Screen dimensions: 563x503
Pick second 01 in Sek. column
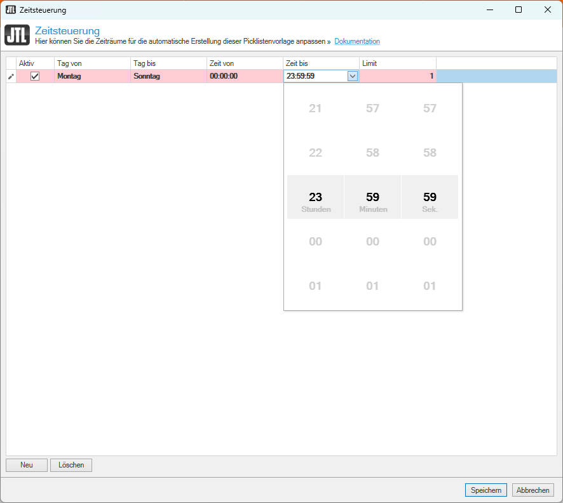430,286
